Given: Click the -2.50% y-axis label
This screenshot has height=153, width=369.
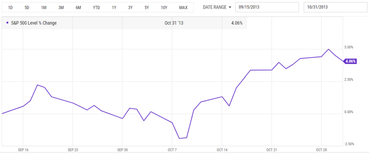Looking at the screenshot, I should [349, 144].
